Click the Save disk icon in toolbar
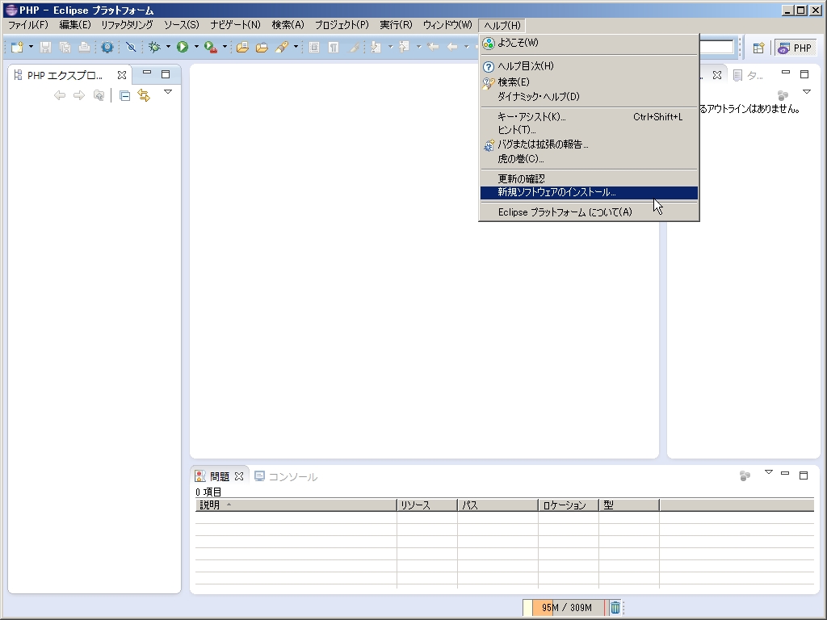 pos(45,48)
